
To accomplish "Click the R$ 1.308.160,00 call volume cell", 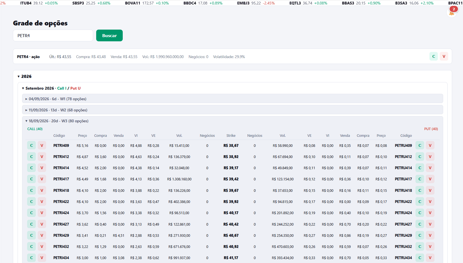I will point(179,179).
